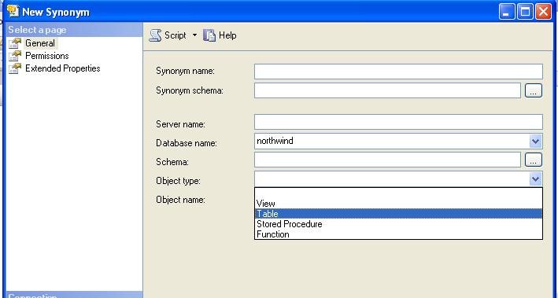Click the Server name input field

point(398,122)
